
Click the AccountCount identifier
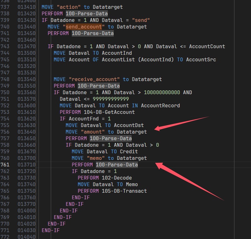[x=207, y=46]
